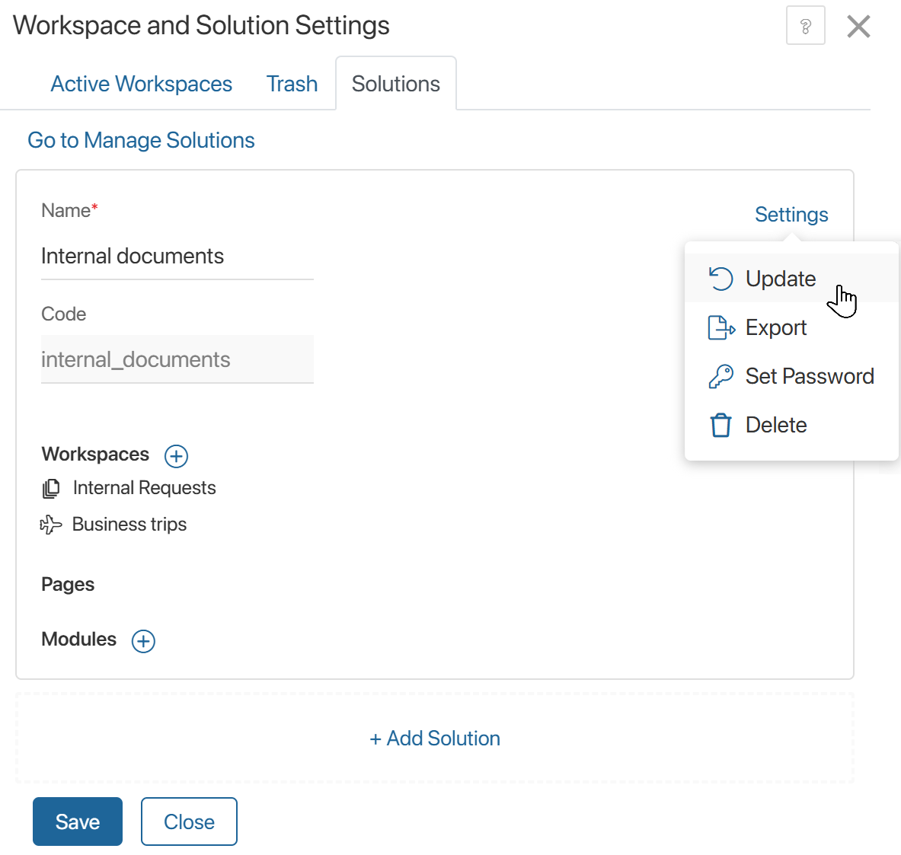
Task: Click the Save button
Action: 77,822
